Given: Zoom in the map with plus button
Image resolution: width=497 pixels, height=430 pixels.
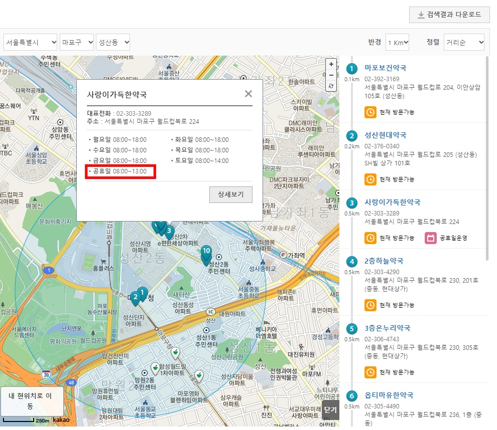Looking at the screenshot, I should click(331, 64).
